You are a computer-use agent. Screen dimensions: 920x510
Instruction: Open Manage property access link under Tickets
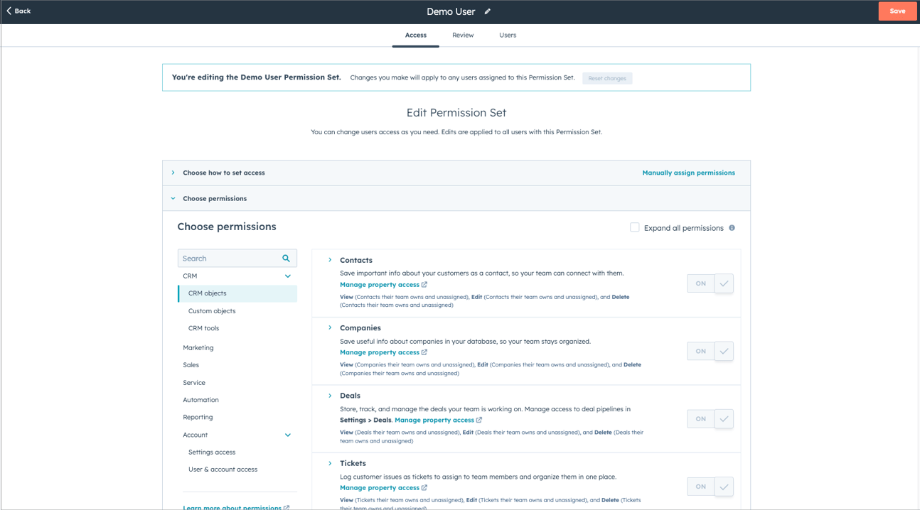[x=383, y=488]
